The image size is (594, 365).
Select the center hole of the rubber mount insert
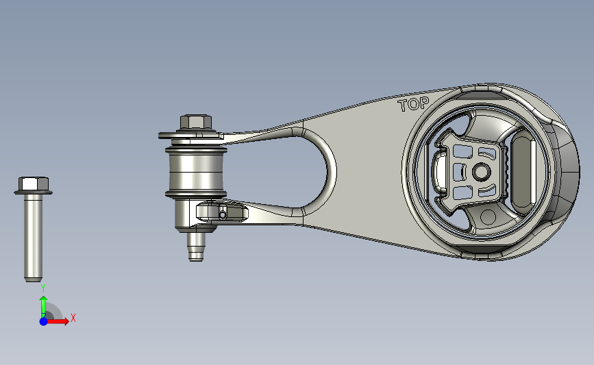click(x=482, y=172)
